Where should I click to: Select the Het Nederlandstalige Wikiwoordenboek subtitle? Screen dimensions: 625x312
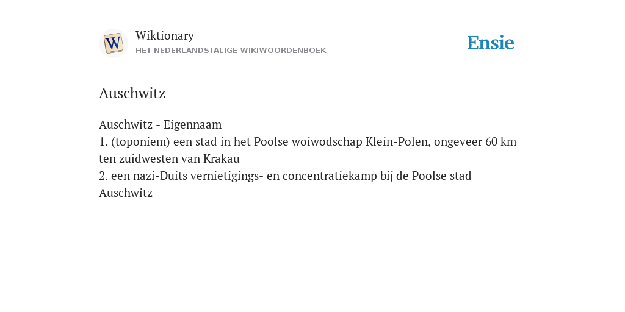(x=231, y=51)
